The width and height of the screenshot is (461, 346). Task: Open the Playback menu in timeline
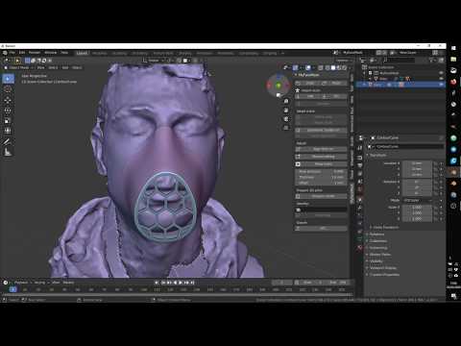(22, 283)
